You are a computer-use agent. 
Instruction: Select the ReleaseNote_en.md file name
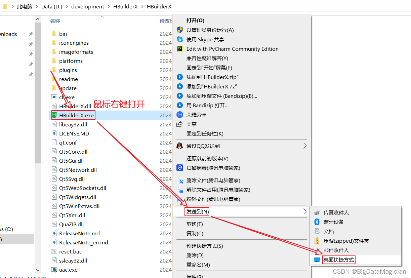(x=84, y=242)
